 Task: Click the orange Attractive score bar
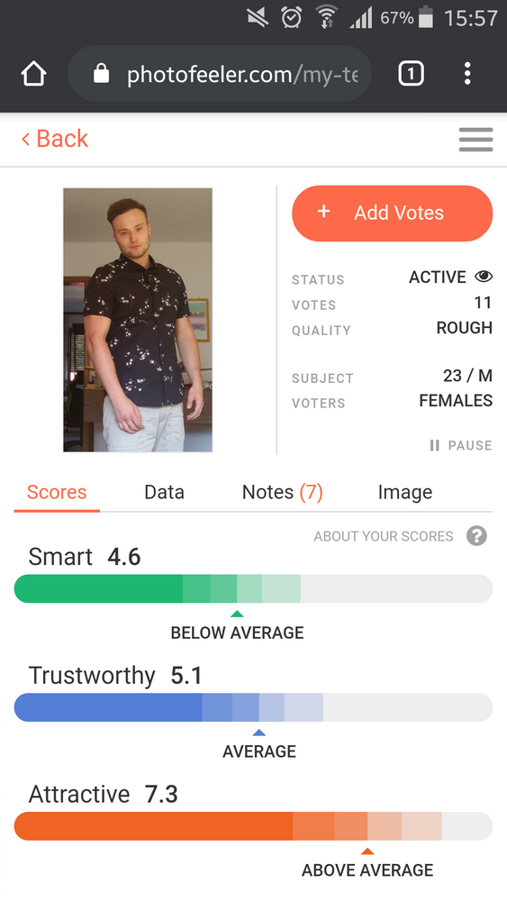pyautogui.click(x=253, y=826)
